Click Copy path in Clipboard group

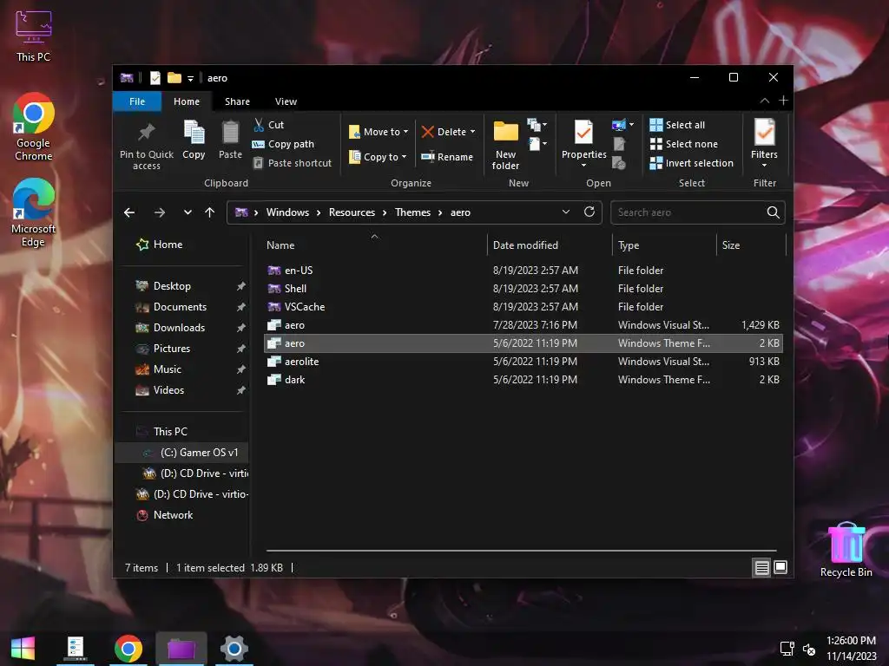pyautogui.click(x=283, y=144)
